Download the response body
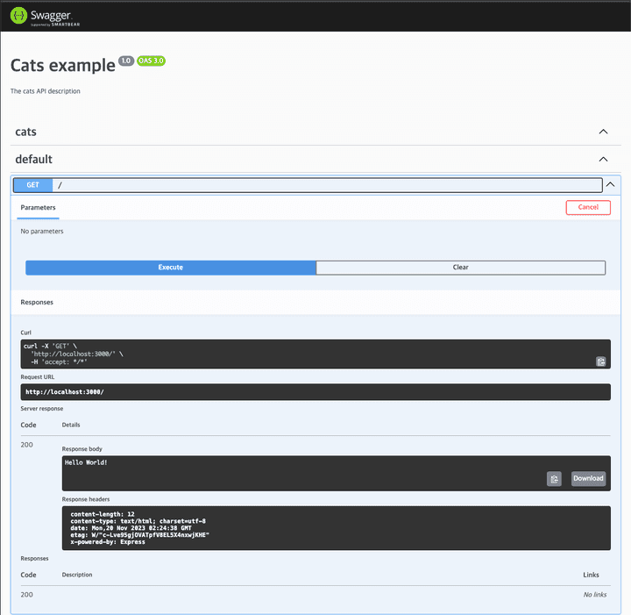 point(588,478)
